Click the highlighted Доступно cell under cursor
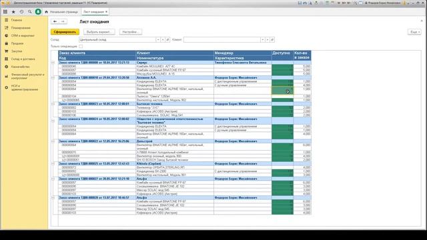The width and height of the screenshot is (427, 240). 282,91
